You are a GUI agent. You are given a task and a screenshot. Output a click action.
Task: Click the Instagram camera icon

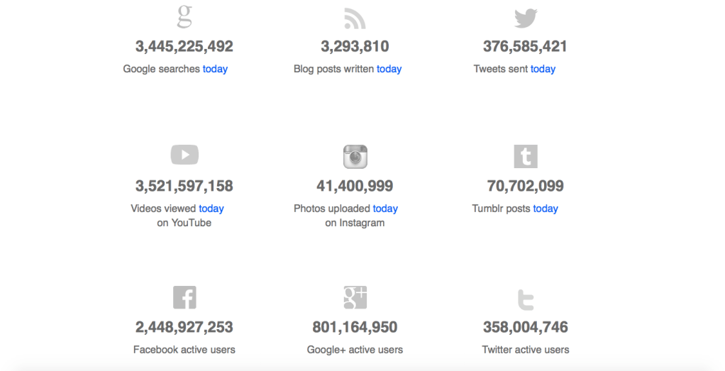tap(355, 157)
